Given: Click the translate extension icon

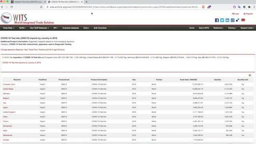Looking at the screenshot, I should point(239,7).
